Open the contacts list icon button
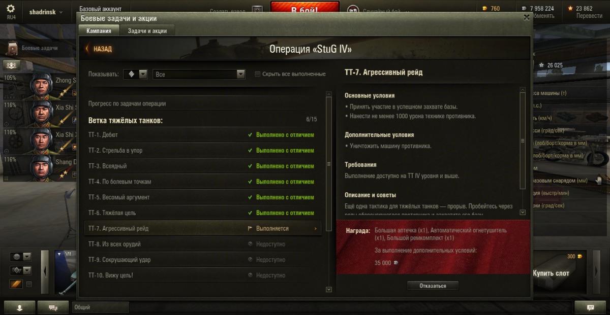Screen dimensions: 610x315 19,307
